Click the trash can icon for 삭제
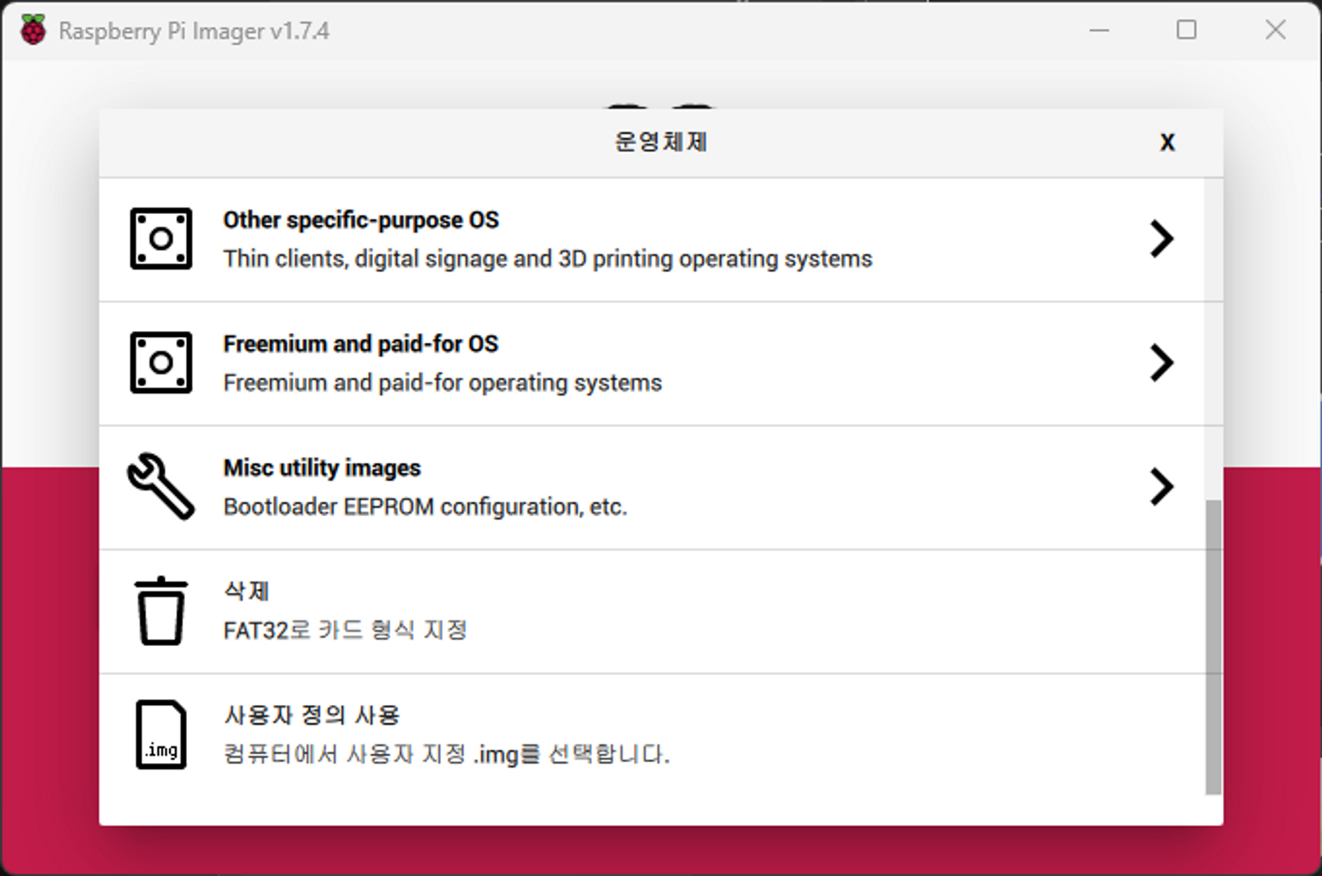Image resolution: width=1322 pixels, height=876 pixels. [161, 610]
